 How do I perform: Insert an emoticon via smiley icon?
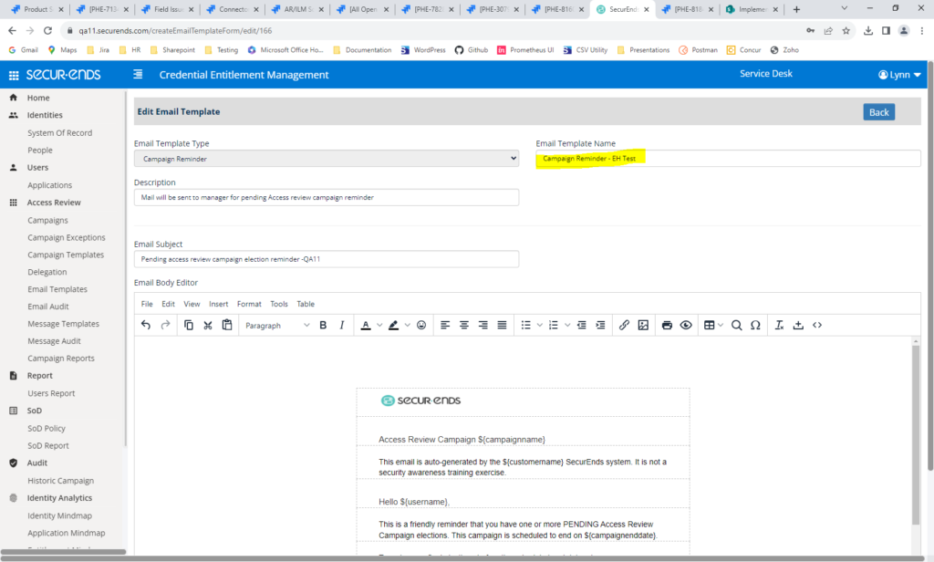pos(421,325)
